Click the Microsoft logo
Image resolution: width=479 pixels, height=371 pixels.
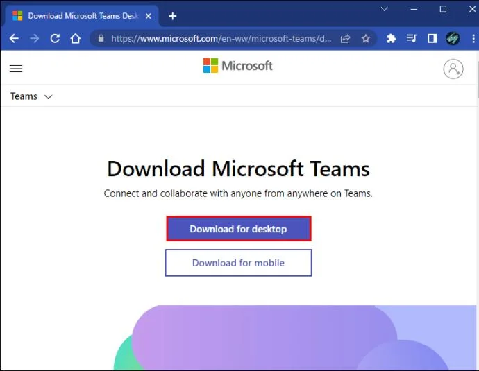pos(237,66)
